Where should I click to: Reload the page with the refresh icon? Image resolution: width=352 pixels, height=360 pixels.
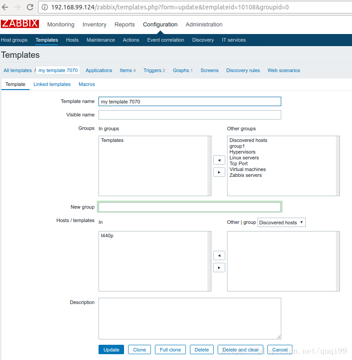click(30, 7)
